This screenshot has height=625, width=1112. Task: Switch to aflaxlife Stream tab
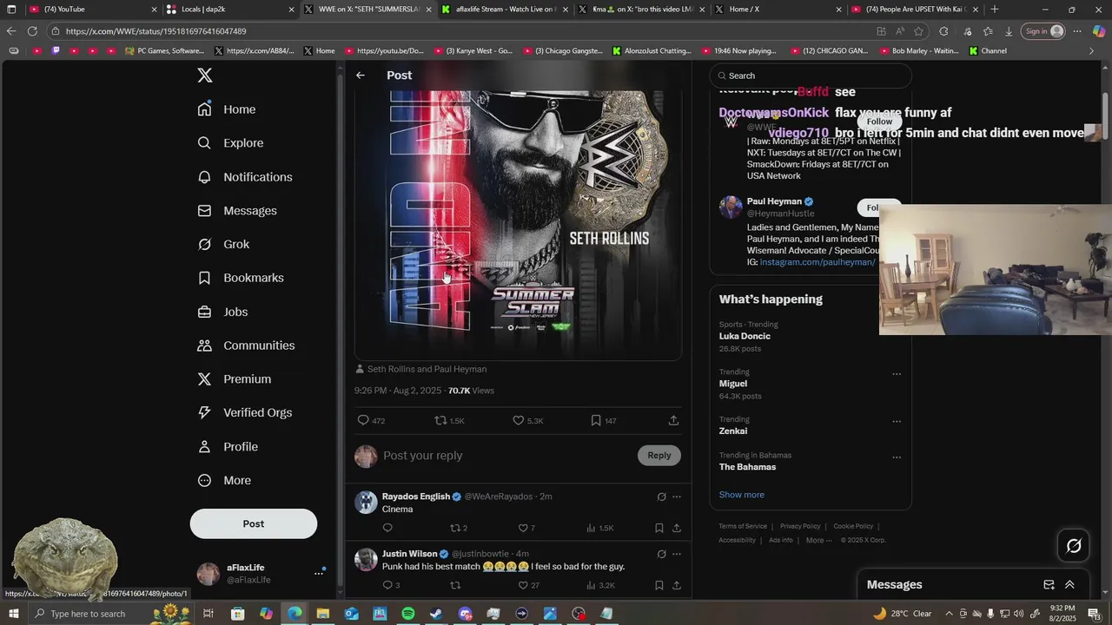pos(505,10)
